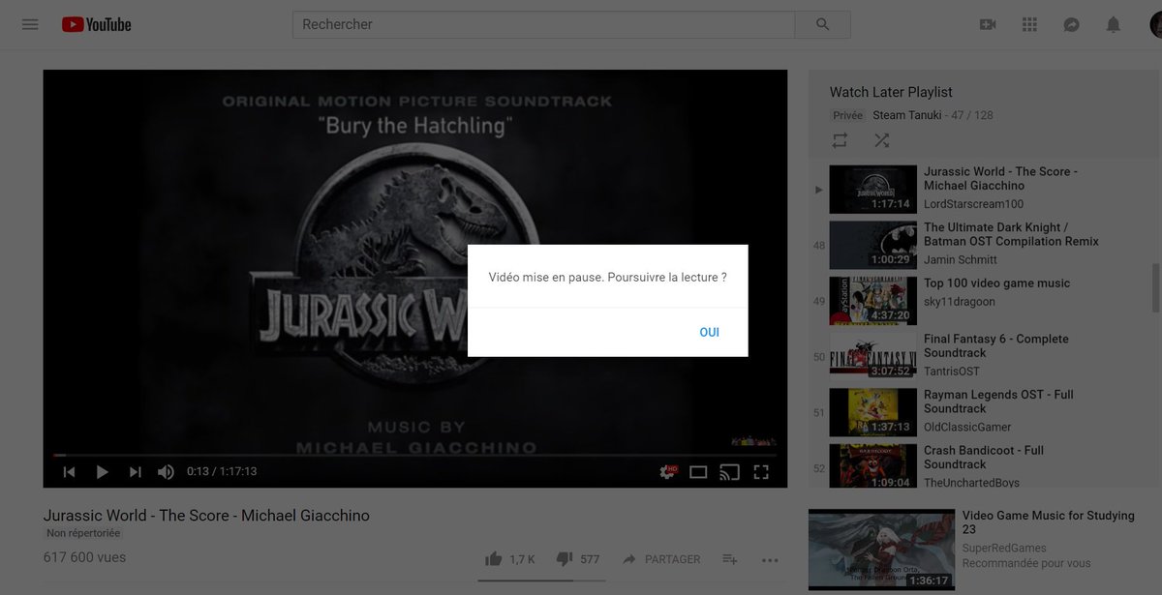Click the PARTAGER share button
Viewport: 1162px width, 595px height.
pos(661,559)
